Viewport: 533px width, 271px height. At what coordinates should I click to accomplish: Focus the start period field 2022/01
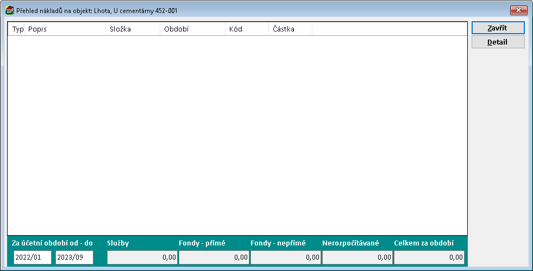(x=33, y=257)
